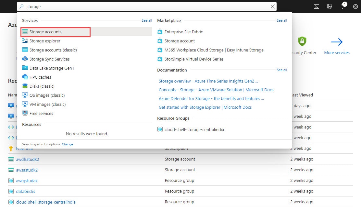The image size is (361, 212).
Task: Expand See all Marketplace results
Action: 281,20
